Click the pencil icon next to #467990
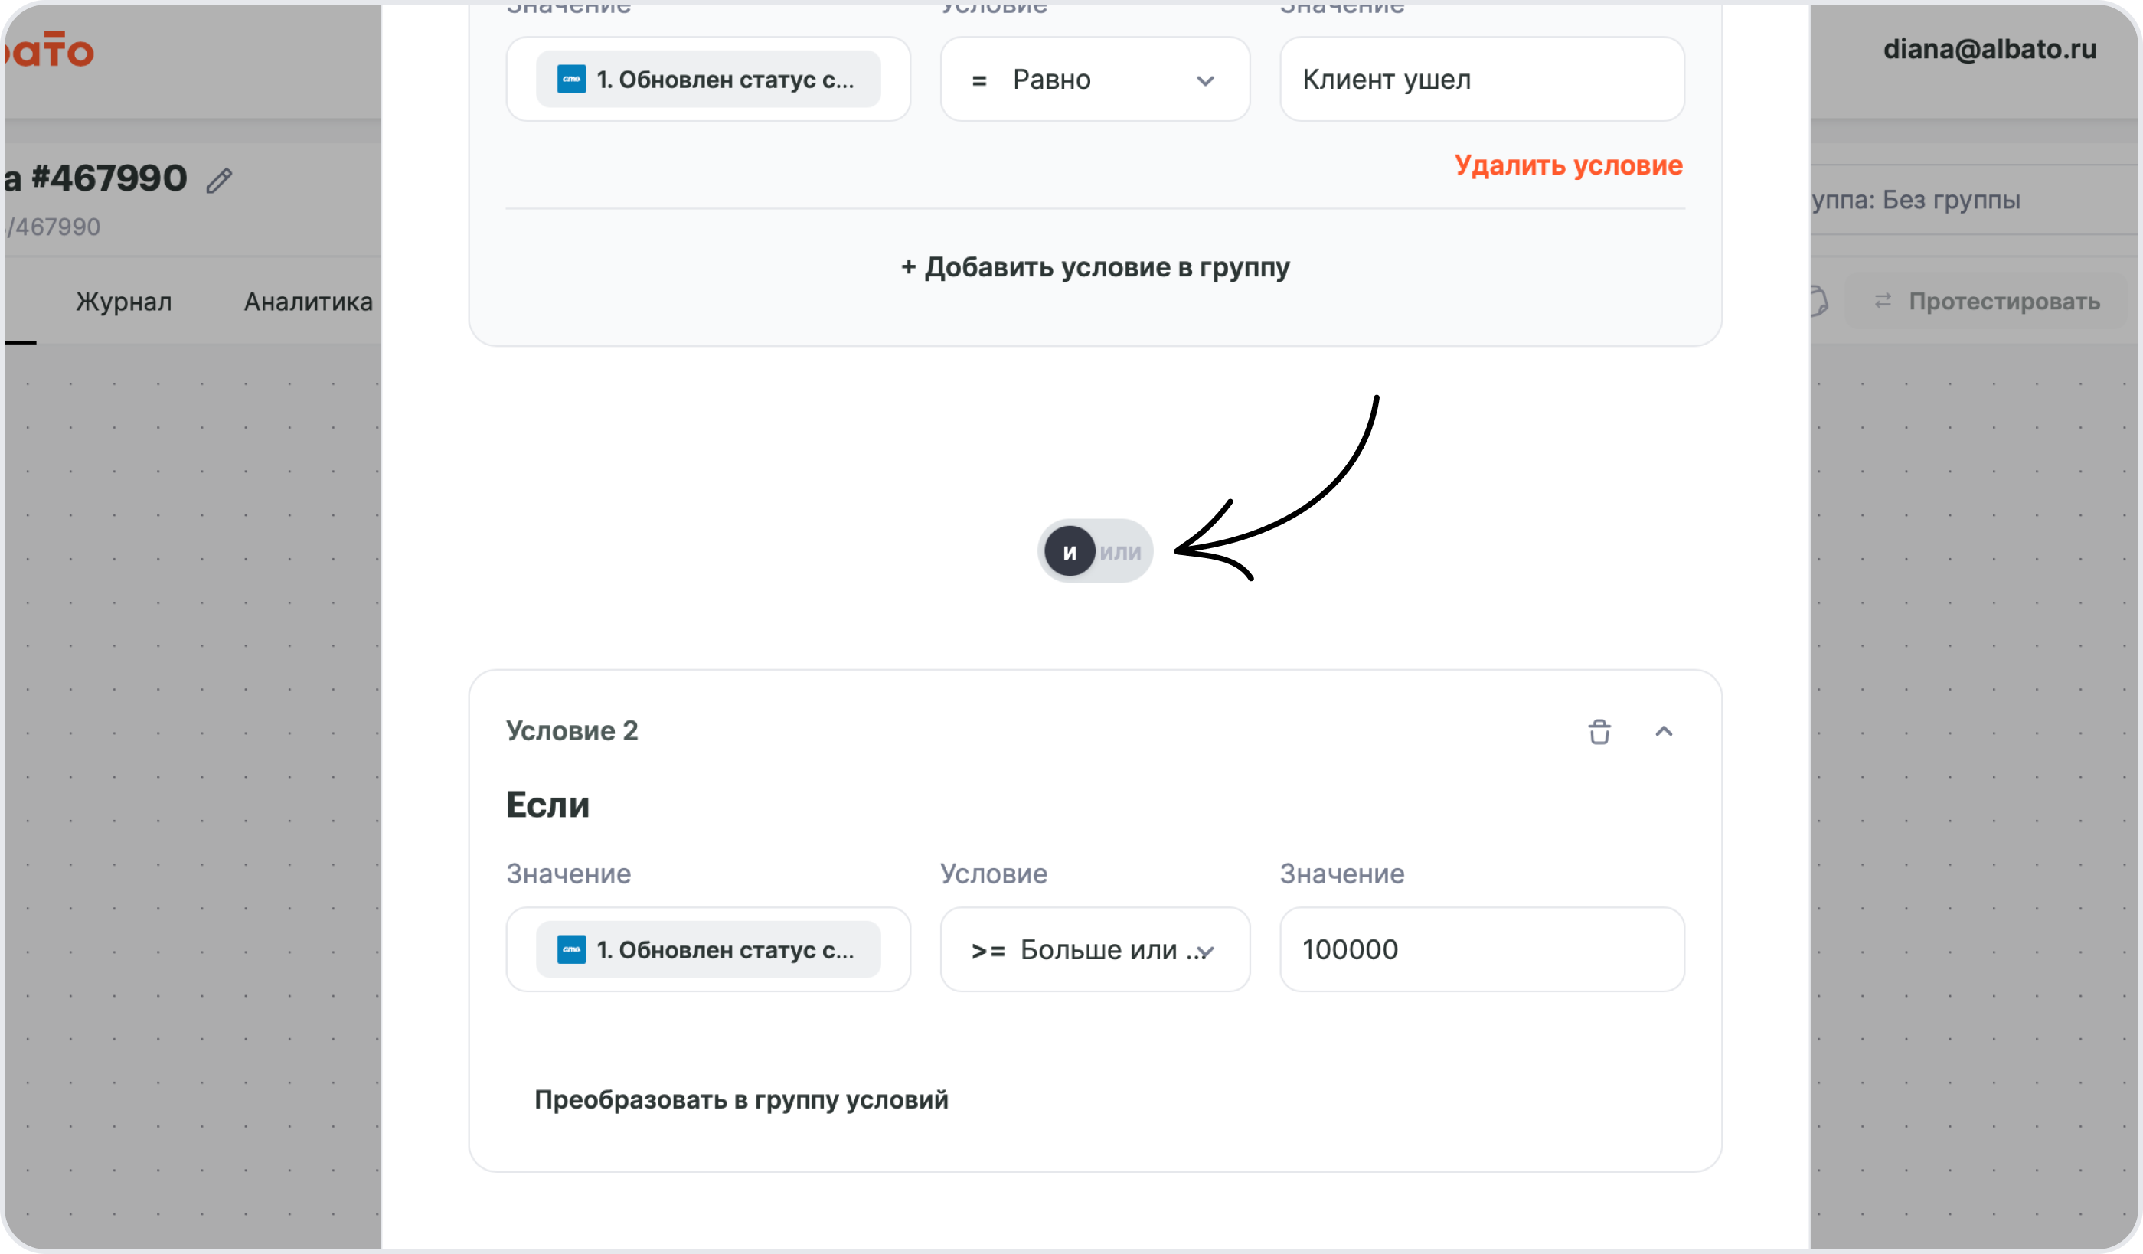 (220, 179)
